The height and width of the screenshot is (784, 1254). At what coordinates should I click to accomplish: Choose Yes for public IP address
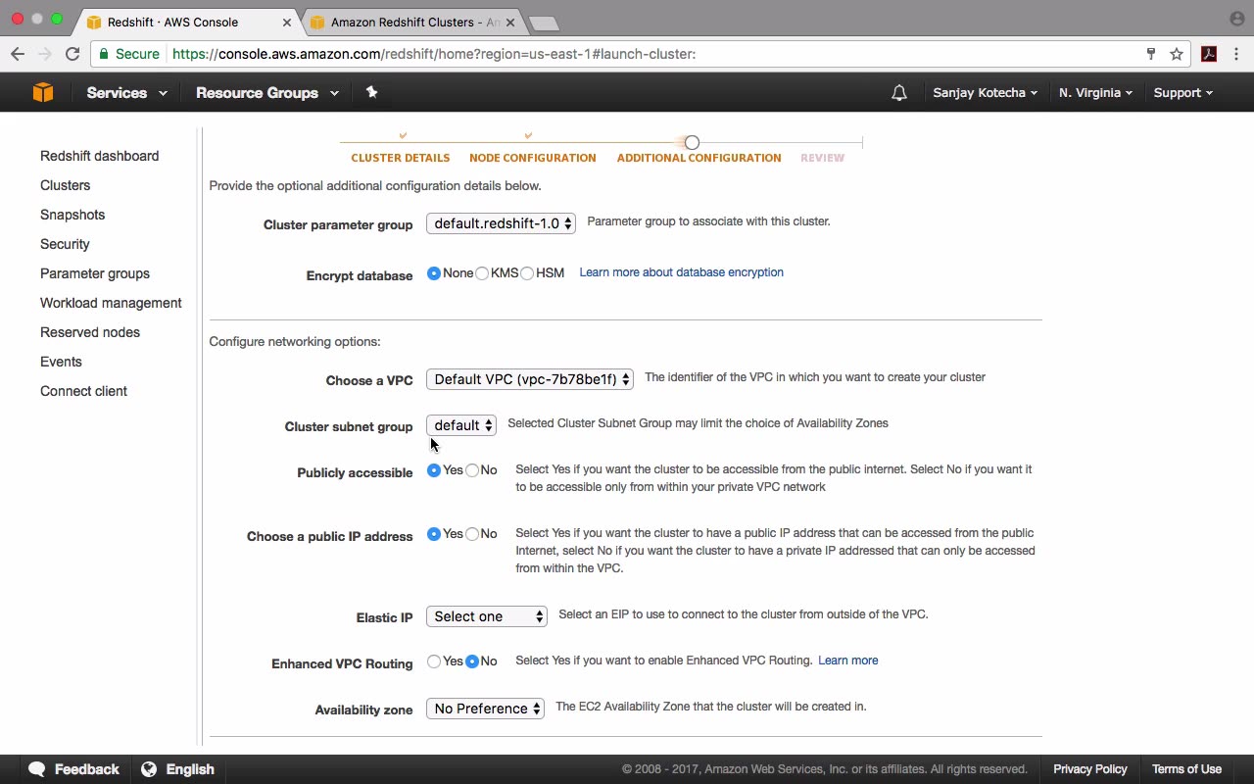434,534
